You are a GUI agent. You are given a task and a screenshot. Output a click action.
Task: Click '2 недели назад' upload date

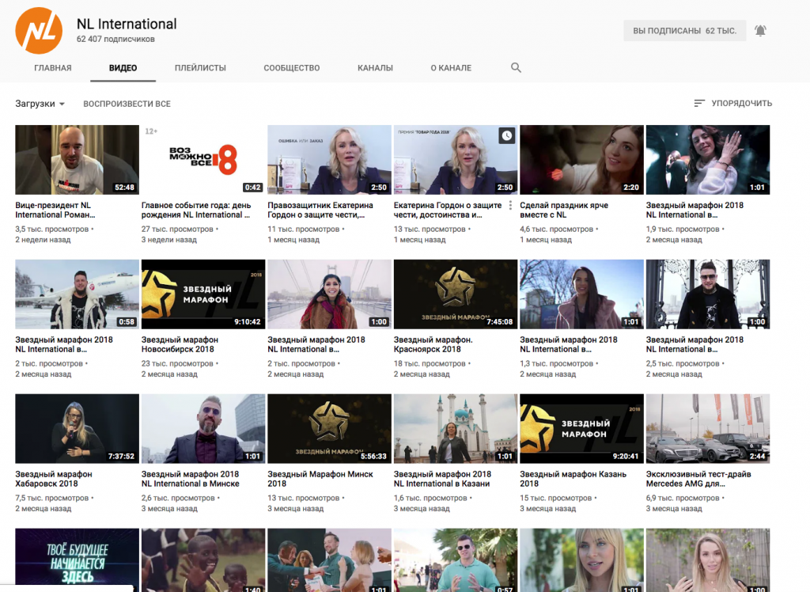coord(43,240)
